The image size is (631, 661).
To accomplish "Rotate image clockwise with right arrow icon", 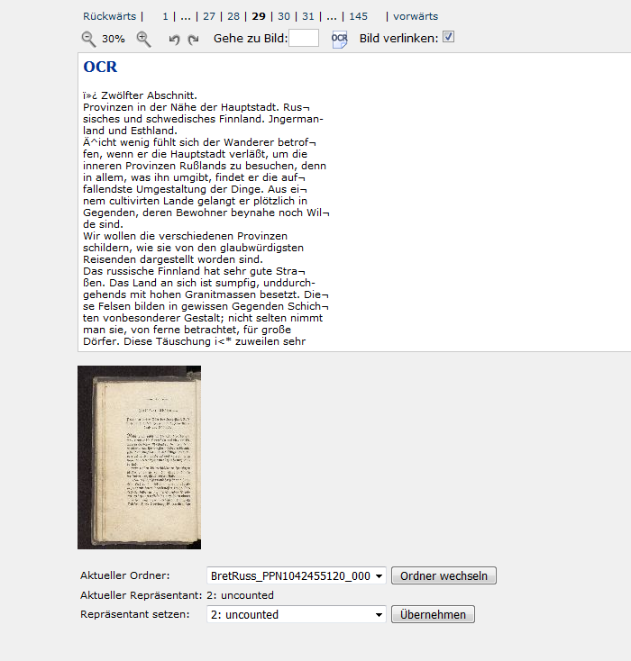I will point(193,40).
